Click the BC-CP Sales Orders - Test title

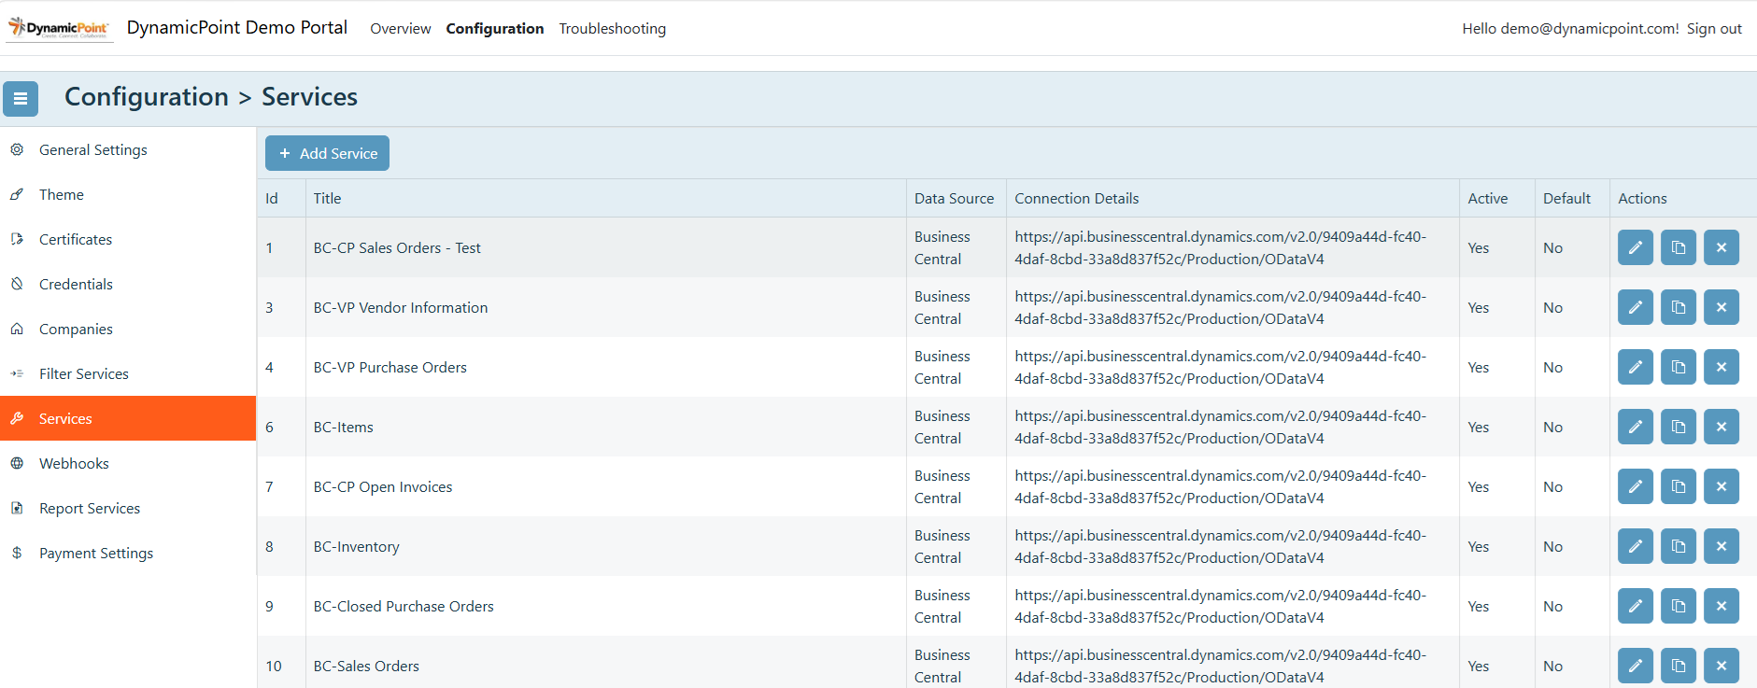(397, 247)
